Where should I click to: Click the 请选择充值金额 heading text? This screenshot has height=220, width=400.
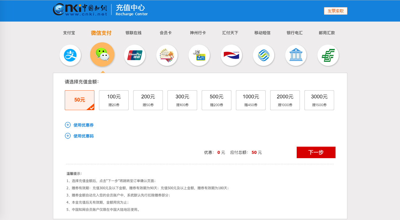[x=82, y=82]
